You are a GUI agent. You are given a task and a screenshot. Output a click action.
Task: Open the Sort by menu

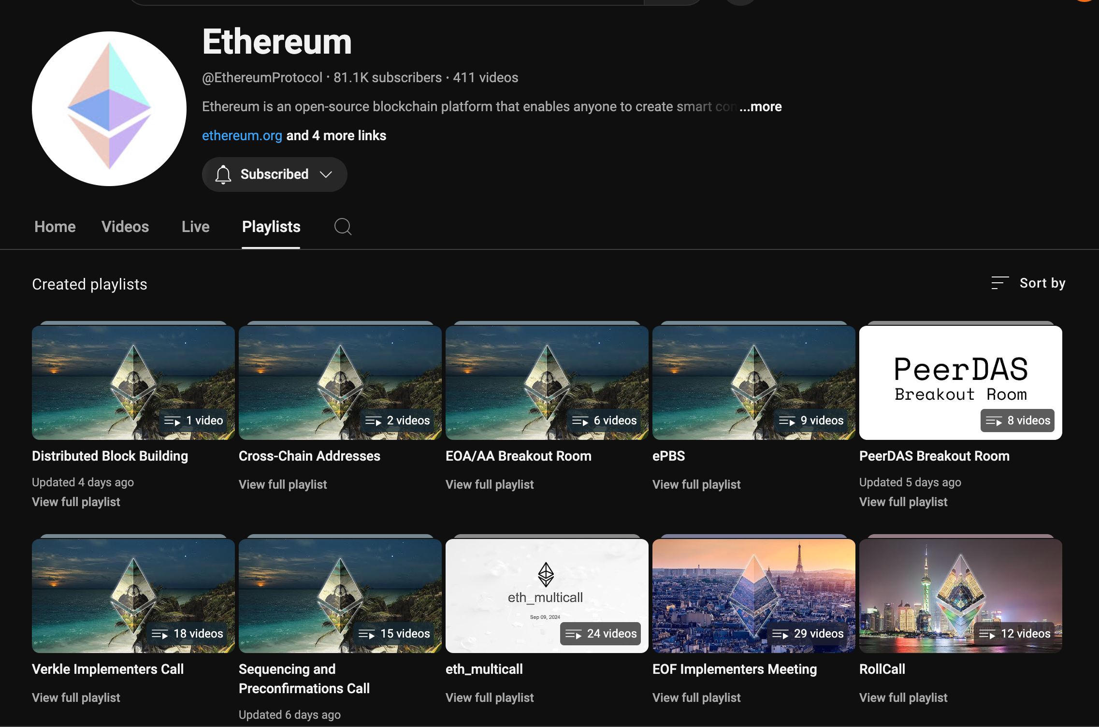point(1042,283)
